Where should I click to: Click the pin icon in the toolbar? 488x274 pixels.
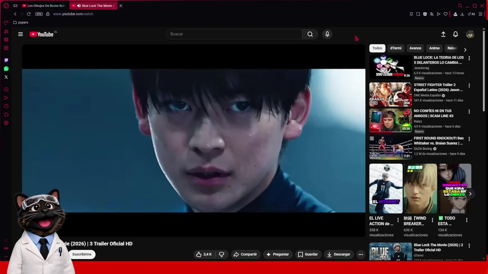411,14
